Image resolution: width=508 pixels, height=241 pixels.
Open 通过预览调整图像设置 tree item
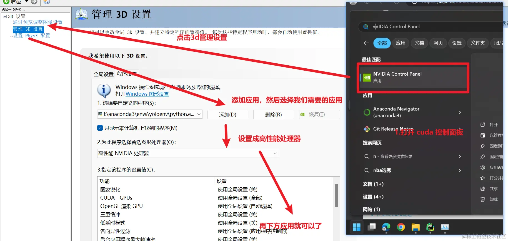[38, 22]
